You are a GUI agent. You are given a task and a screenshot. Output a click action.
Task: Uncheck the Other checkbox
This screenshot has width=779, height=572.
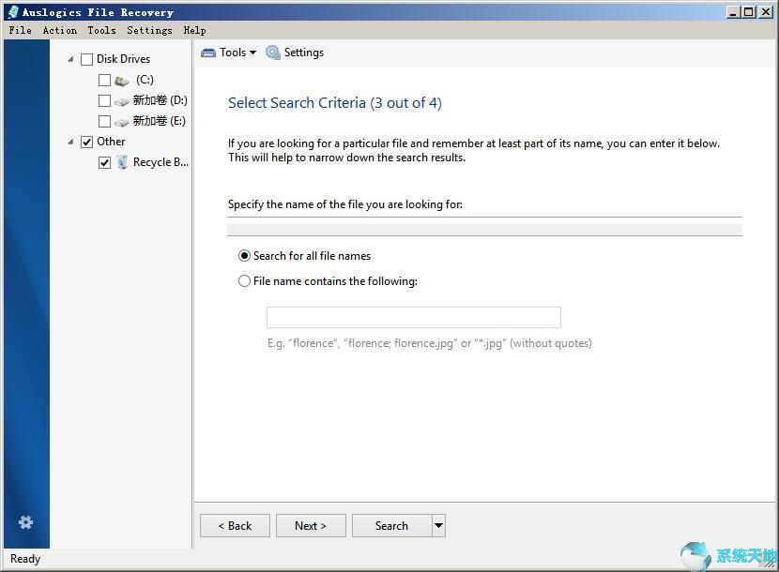coord(86,141)
